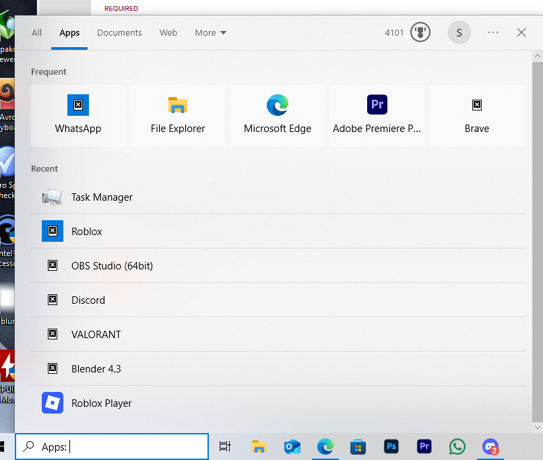Click the "Roblox Player" label text
Viewport: 543px width, 460px height.
tap(102, 403)
